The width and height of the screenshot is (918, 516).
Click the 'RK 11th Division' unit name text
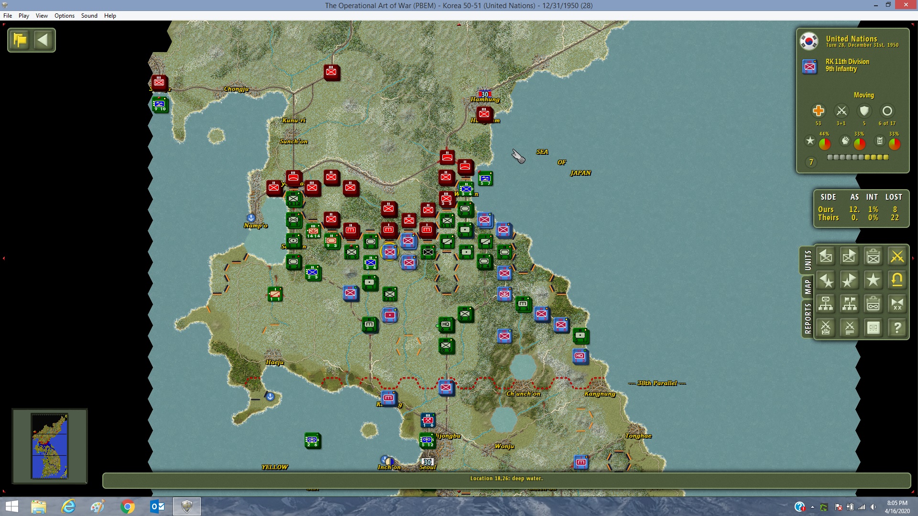coord(847,62)
